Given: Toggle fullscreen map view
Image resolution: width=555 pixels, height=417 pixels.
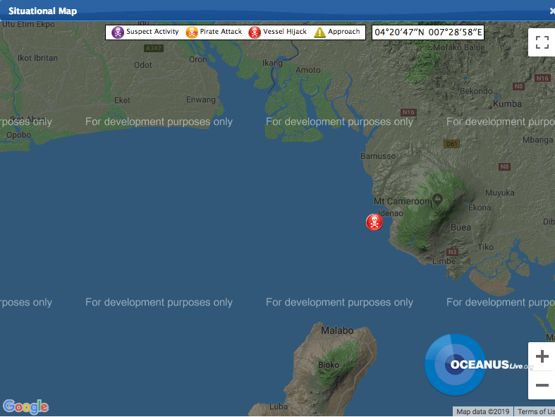Looking at the screenshot, I should tap(542, 42).
